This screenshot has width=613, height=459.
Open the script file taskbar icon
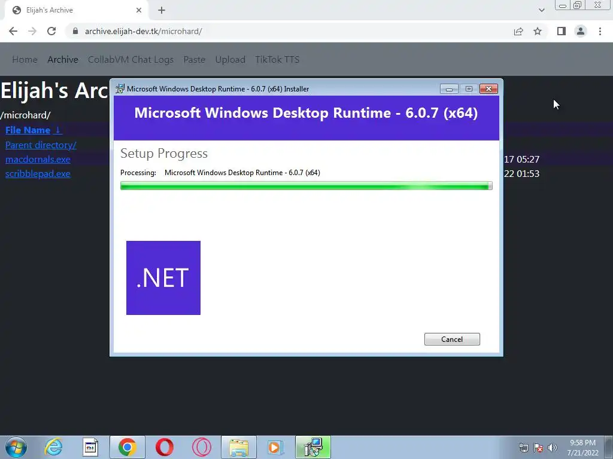tap(90, 447)
